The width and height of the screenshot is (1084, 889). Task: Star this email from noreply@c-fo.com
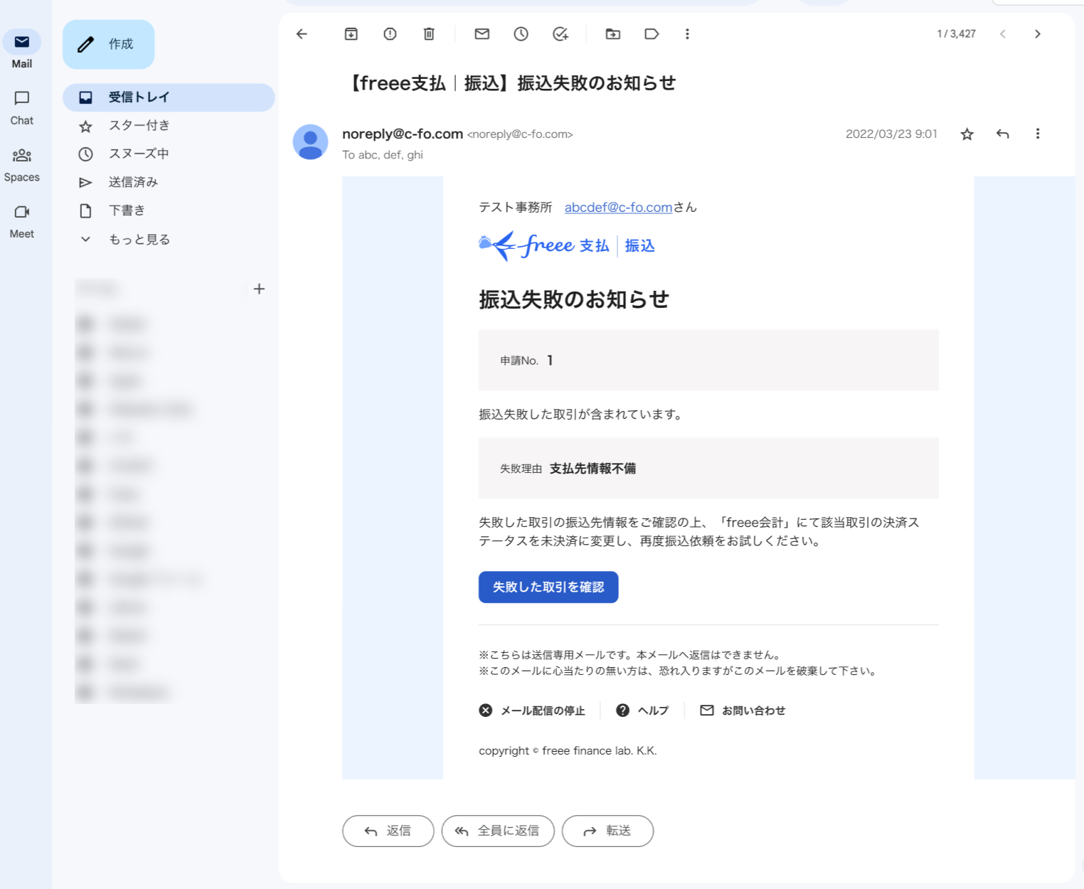967,134
